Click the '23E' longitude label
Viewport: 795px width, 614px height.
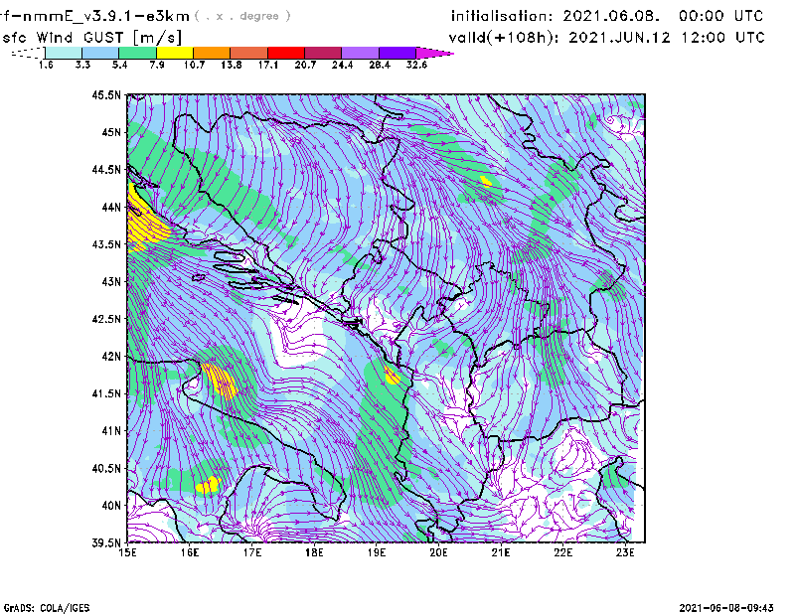pyautogui.click(x=625, y=552)
